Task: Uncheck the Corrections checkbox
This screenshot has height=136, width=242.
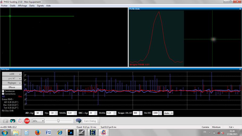Action: click(3, 94)
